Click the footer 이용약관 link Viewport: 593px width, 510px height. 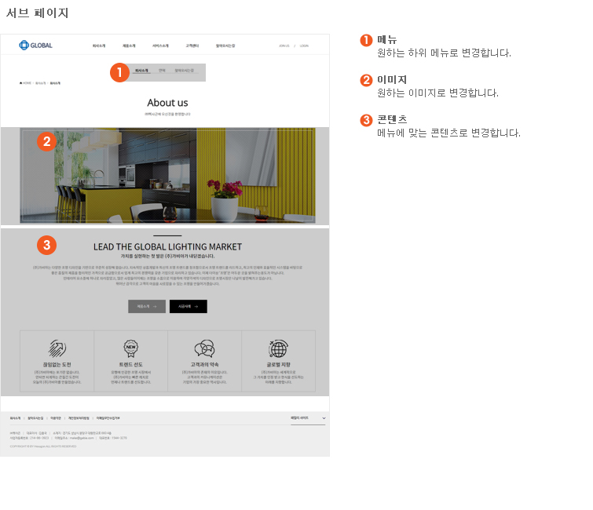(56, 418)
